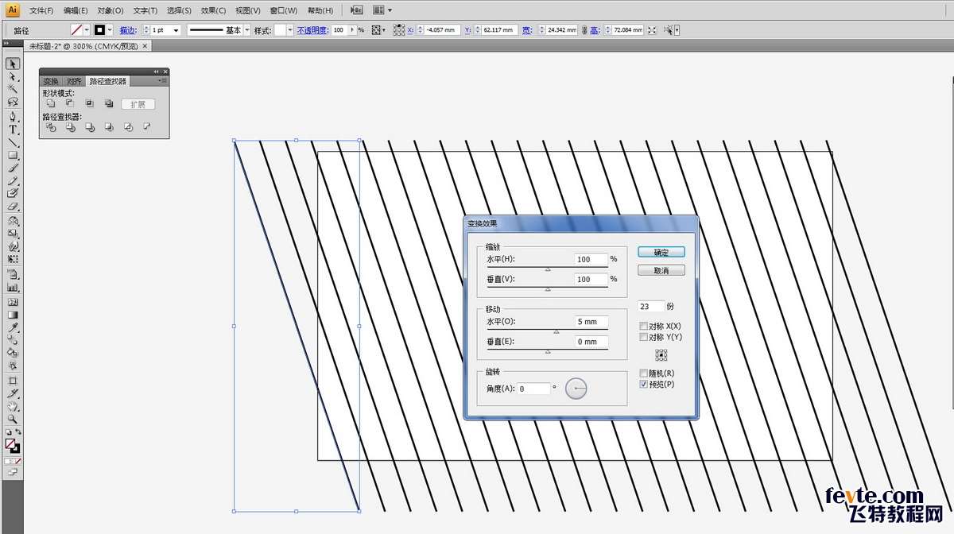Switch to the 变换 panel tab
The width and height of the screenshot is (954, 534).
point(51,81)
